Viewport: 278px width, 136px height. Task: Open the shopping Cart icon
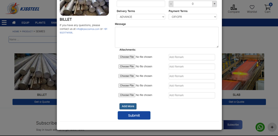268,9
